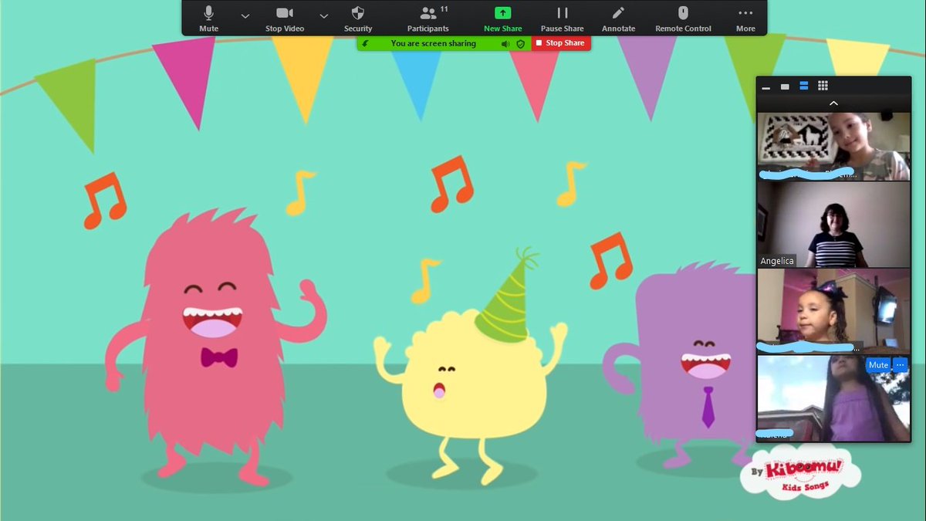Show single active speaker thumbnail view

[785, 86]
